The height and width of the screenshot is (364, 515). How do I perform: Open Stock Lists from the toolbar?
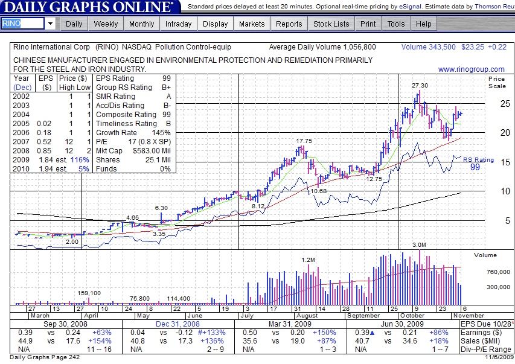tap(331, 24)
